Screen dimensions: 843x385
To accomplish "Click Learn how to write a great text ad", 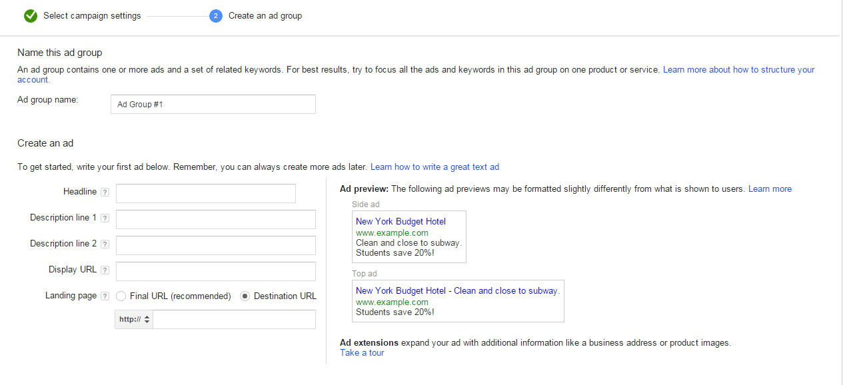I will [434, 167].
